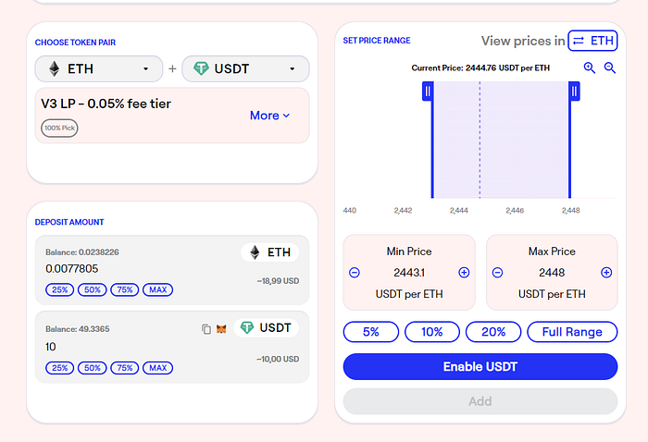648x442 pixels.
Task: Add USDT to MetaMask fox icon
Action: [221, 328]
